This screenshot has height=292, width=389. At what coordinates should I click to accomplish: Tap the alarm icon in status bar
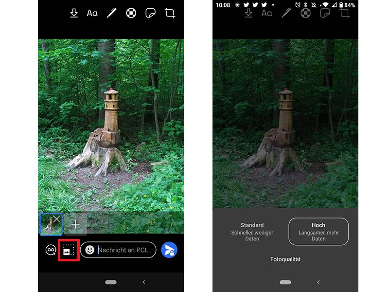coord(298,5)
